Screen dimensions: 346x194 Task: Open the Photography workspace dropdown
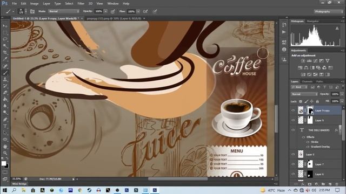pyautogui.click(x=329, y=11)
